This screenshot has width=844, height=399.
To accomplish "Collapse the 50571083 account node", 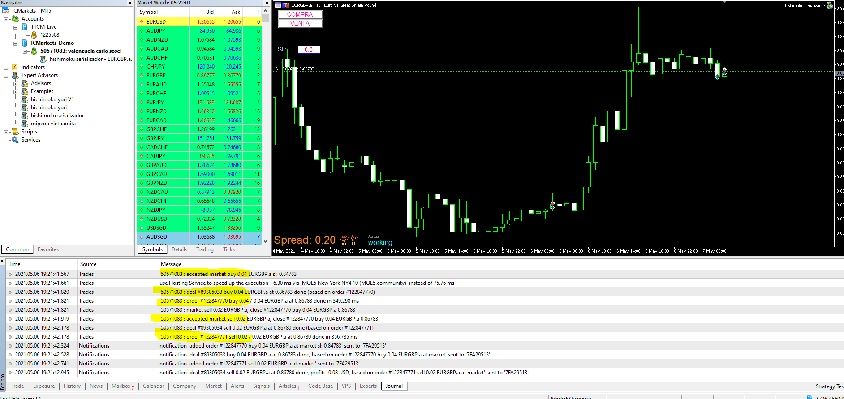I will (x=25, y=51).
